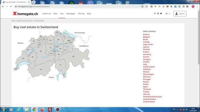Click the page vertical scrollbar
The width and height of the screenshot is (200, 112).
[x=199, y=38]
